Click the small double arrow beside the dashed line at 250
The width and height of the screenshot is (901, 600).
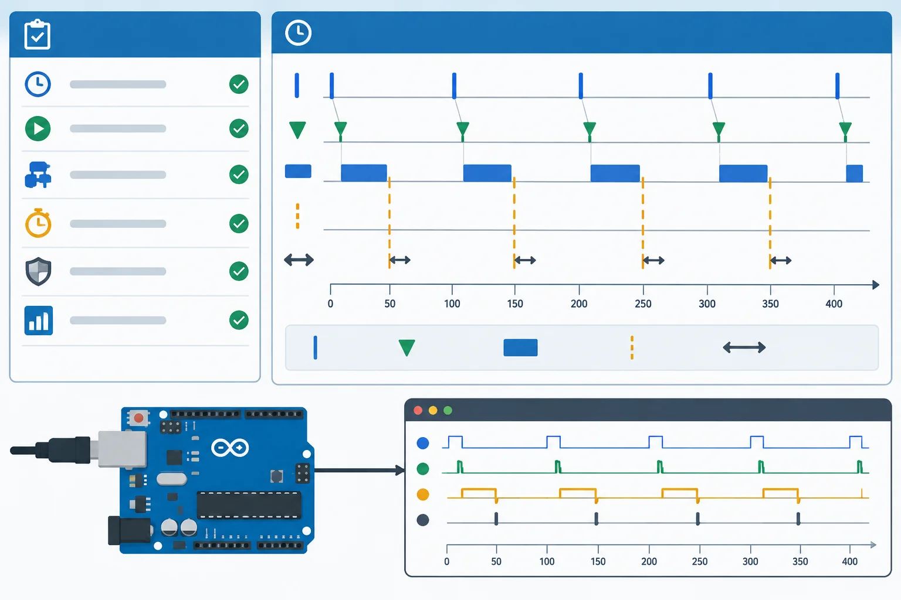click(x=653, y=260)
